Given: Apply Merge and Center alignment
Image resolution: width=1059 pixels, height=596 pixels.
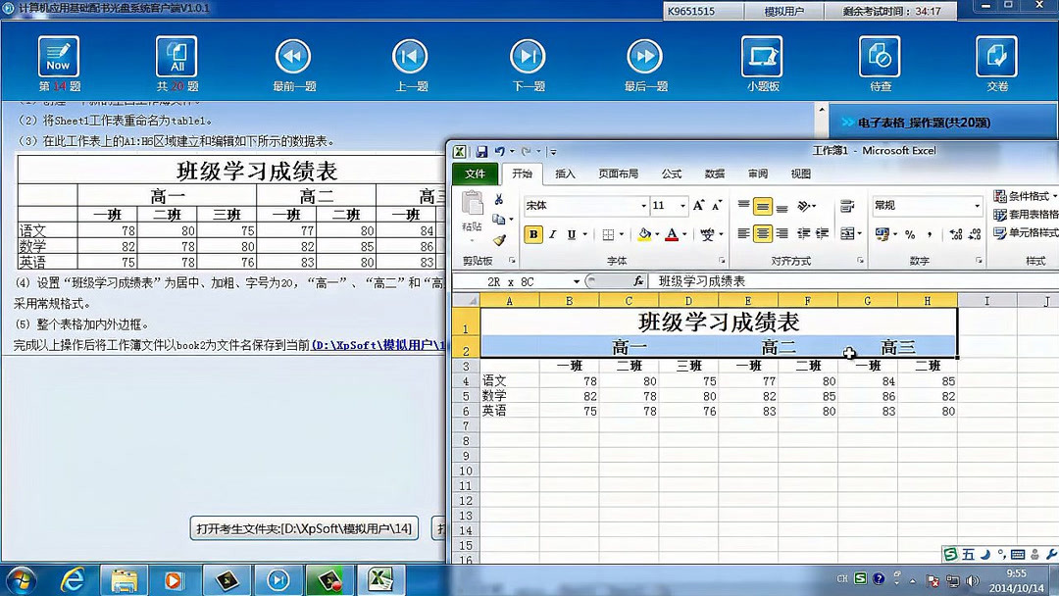Looking at the screenshot, I should pos(846,232).
